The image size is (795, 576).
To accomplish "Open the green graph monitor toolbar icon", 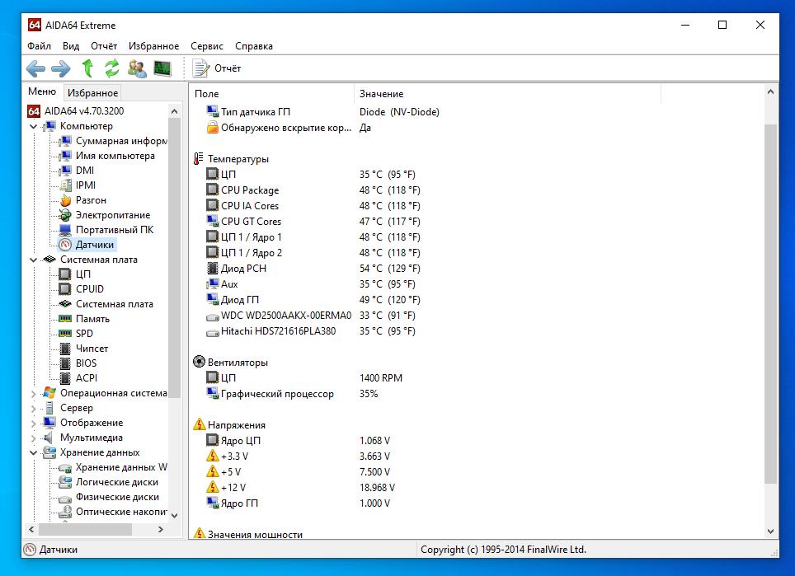I will click(162, 68).
